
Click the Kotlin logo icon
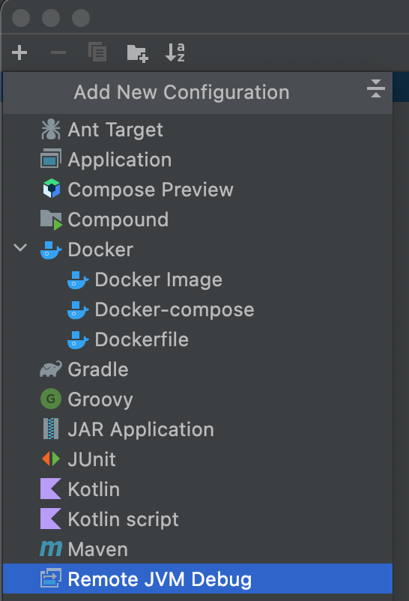[51, 489]
